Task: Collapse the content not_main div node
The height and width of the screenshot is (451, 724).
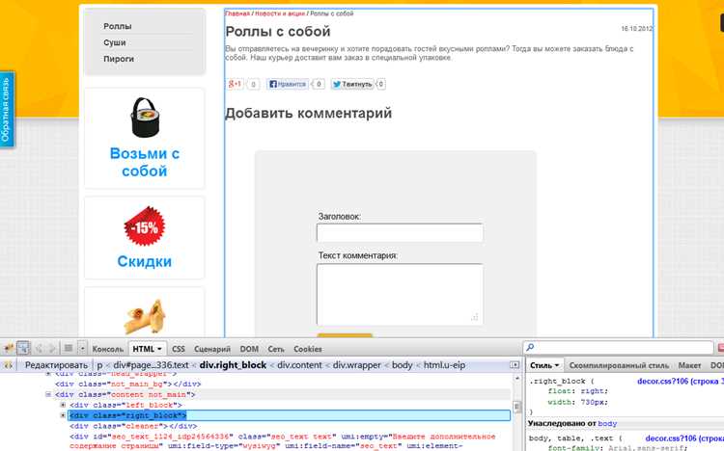Action: coord(48,394)
